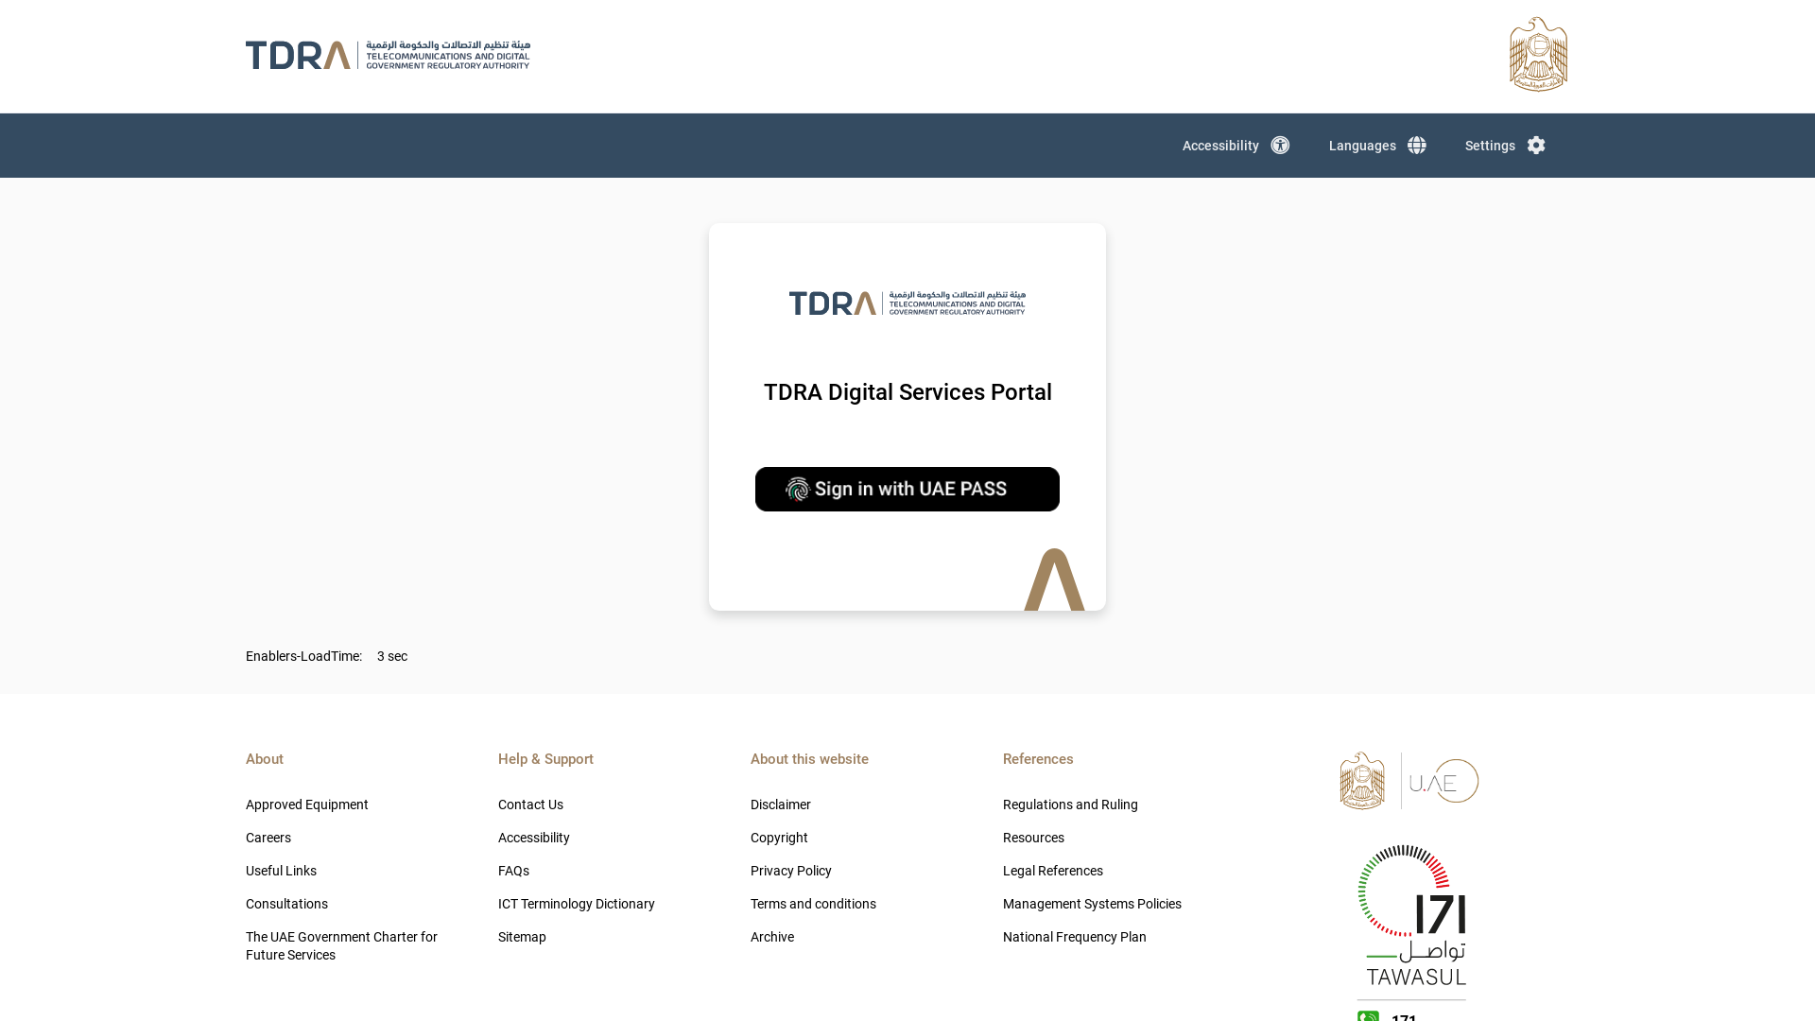Open Regulations and Ruling reference
The image size is (1815, 1021).
(1070, 805)
